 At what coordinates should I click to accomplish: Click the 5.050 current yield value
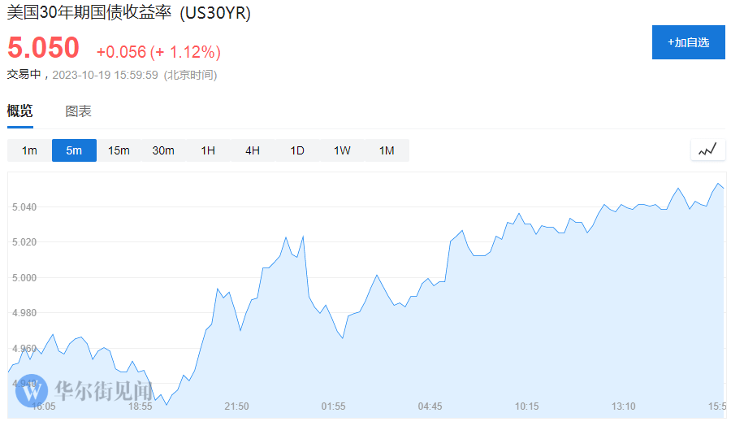click(44, 48)
